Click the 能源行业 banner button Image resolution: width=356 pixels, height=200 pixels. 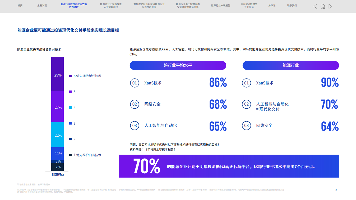pyautogui.click(x=291, y=65)
